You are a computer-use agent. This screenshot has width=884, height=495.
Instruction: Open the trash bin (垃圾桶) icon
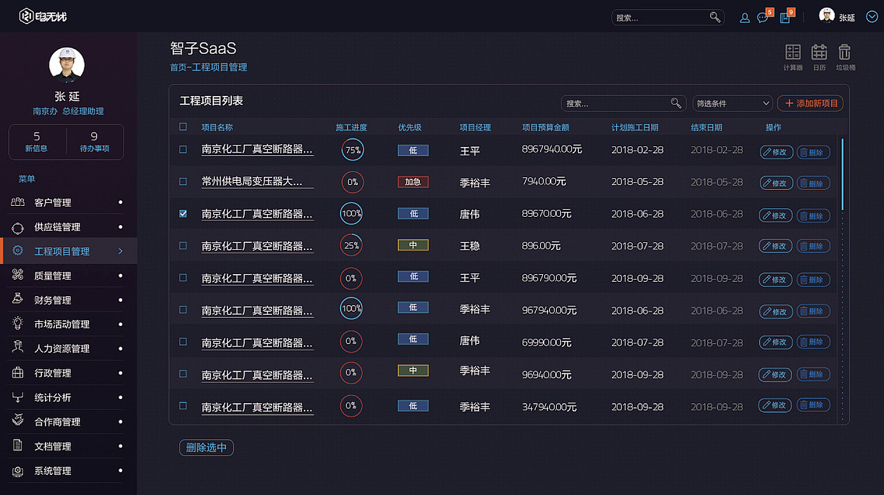click(845, 52)
